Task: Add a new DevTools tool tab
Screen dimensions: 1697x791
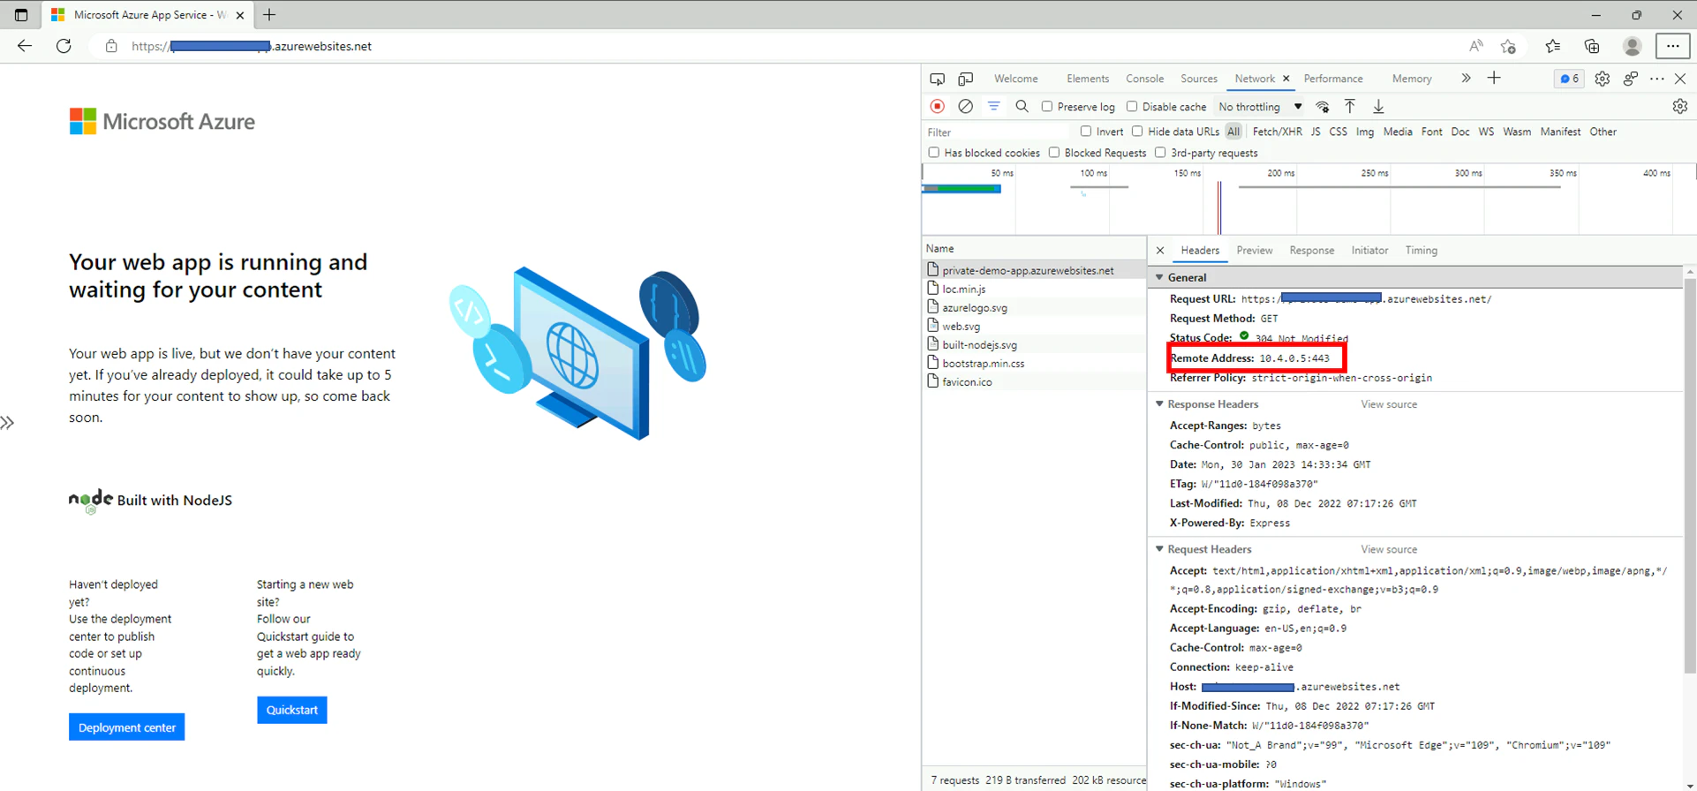Action: tap(1494, 79)
